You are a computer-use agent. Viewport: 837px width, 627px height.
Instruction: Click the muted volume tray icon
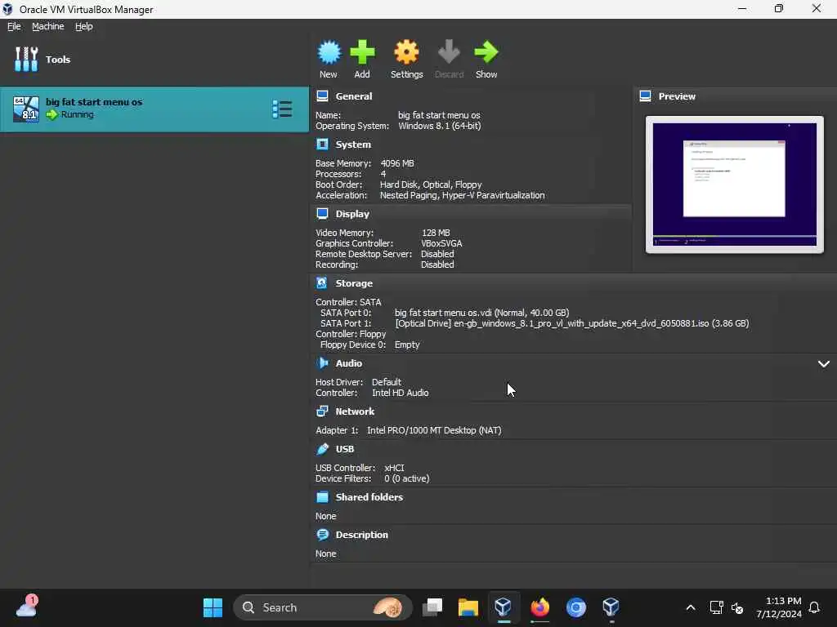[737, 607]
